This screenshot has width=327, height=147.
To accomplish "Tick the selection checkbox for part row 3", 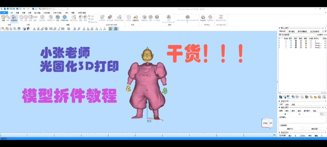I will tap(286, 45).
